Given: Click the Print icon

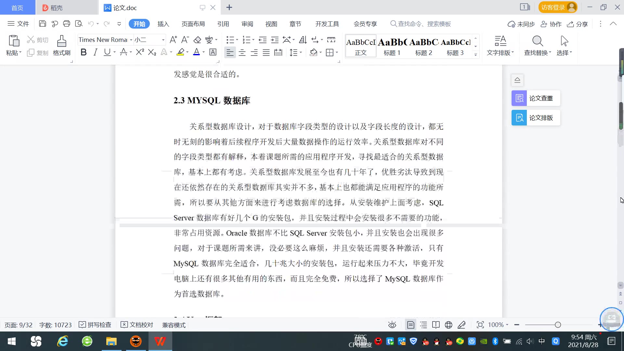Looking at the screenshot, I should tap(67, 24).
